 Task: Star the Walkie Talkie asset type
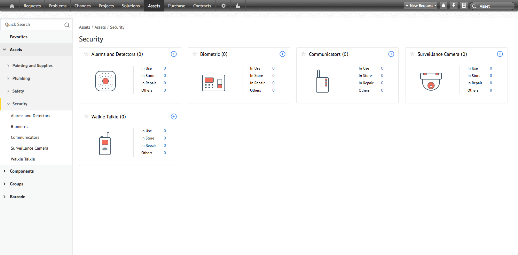(86, 116)
